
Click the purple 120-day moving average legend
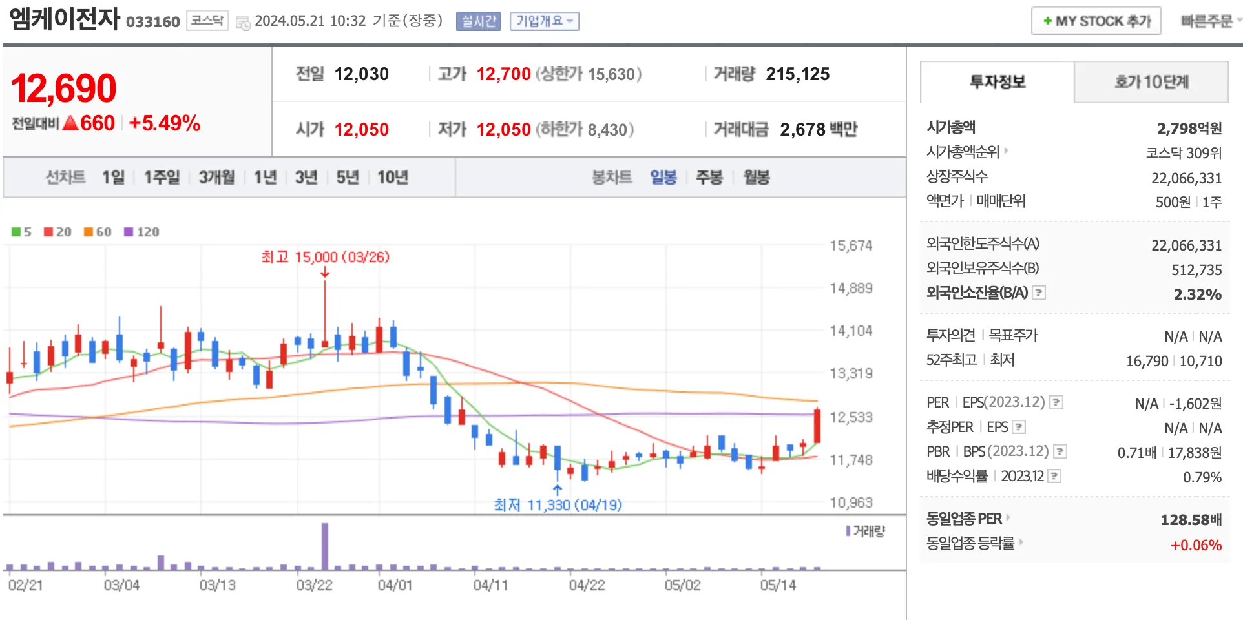click(141, 232)
